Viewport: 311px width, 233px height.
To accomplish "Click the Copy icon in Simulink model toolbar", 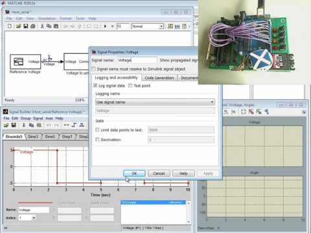I will click(49, 27).
